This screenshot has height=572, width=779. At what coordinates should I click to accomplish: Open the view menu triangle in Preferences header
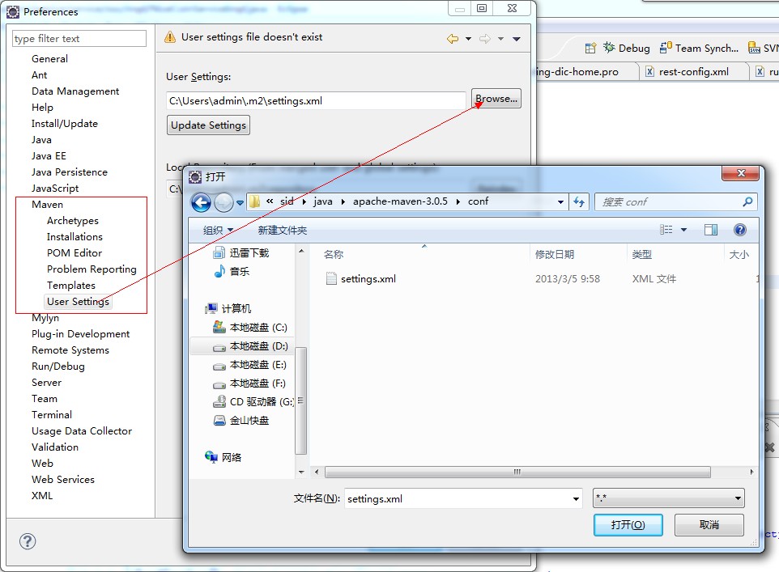[x=517, y=39]
